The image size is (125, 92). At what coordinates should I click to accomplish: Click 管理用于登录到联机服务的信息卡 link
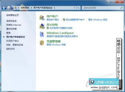62,36
